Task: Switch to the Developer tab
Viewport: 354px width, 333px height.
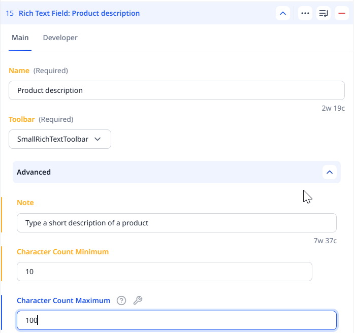Action: point(60,38)
